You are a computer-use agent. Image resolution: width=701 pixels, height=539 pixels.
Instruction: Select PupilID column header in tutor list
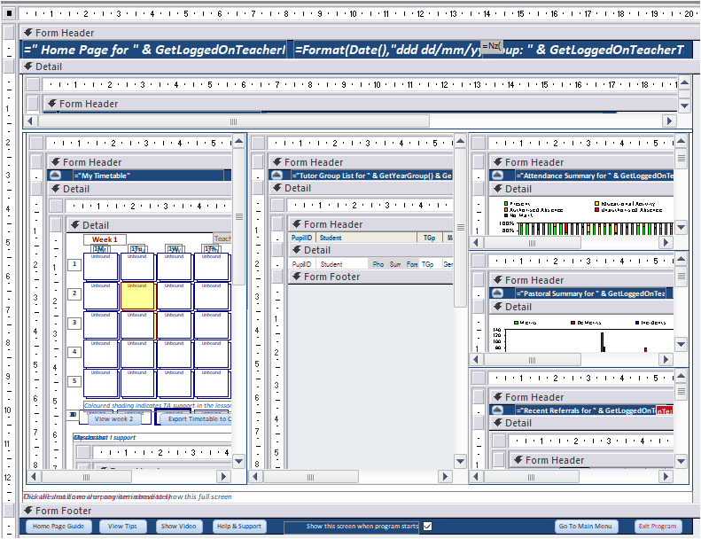point(301,238)
